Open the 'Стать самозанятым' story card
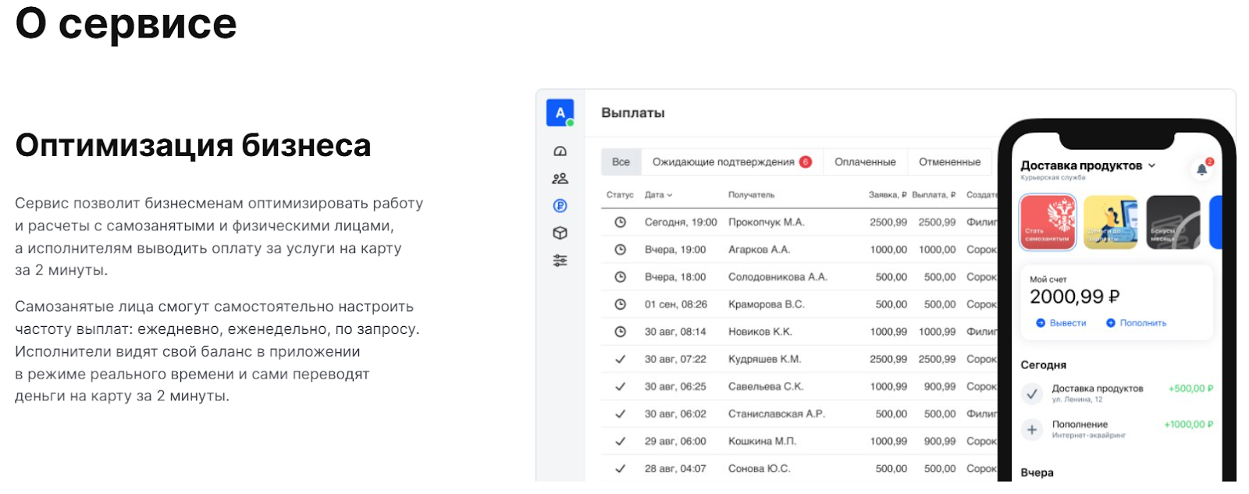The width and height of the screenshot is (1249, 494). (1048, 222)
